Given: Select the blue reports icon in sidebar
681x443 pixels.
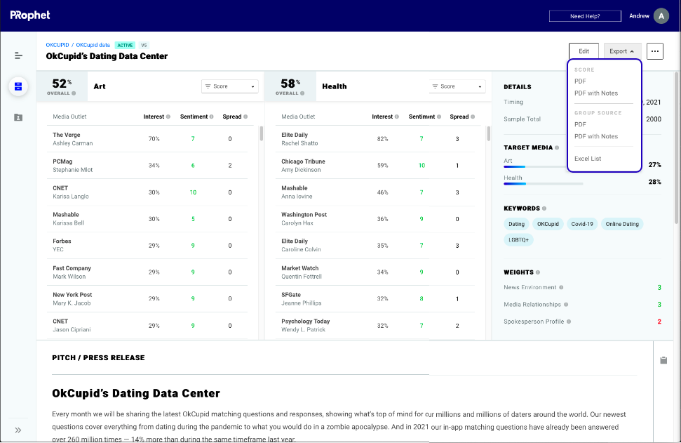Looking at the screenshot, I should click(18, 86).
